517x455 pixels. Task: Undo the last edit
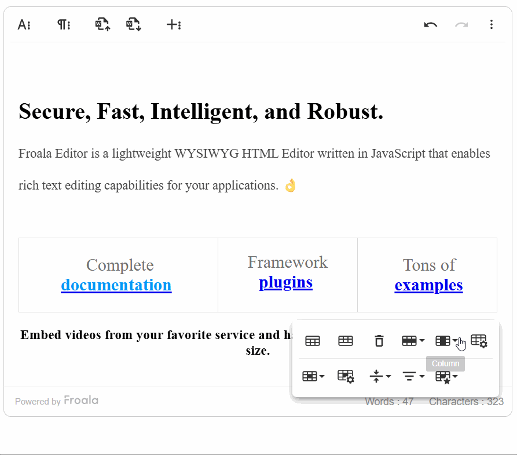coord(430,25)
